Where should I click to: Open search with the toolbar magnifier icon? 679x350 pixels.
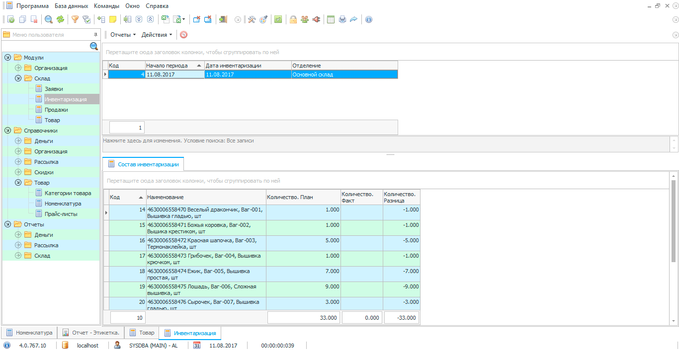49,19
